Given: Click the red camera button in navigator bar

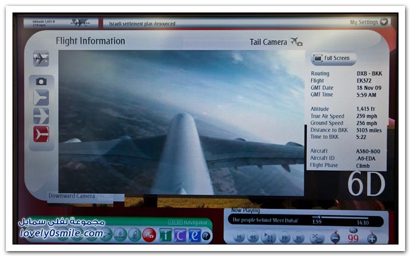Looking at the screenshot, I should click(x=149, y=235).
